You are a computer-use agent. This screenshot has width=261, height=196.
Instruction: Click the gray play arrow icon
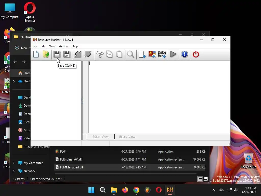(173, 54)
